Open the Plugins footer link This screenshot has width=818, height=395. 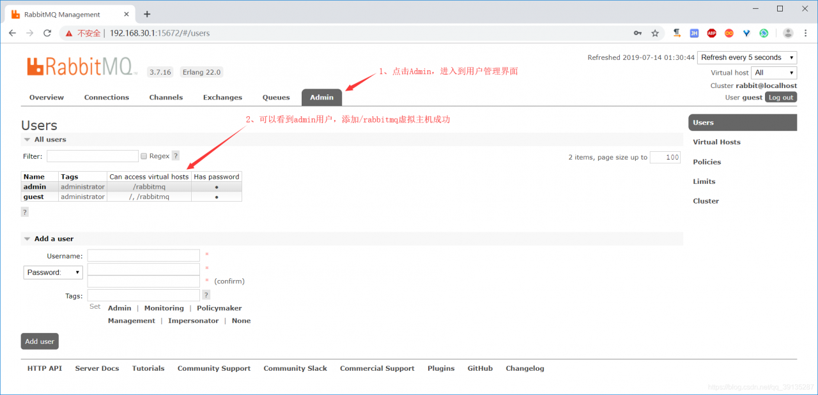pos(441,369)
